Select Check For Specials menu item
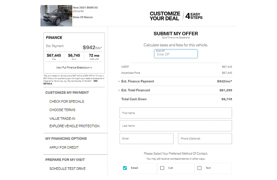 (66, 101)
